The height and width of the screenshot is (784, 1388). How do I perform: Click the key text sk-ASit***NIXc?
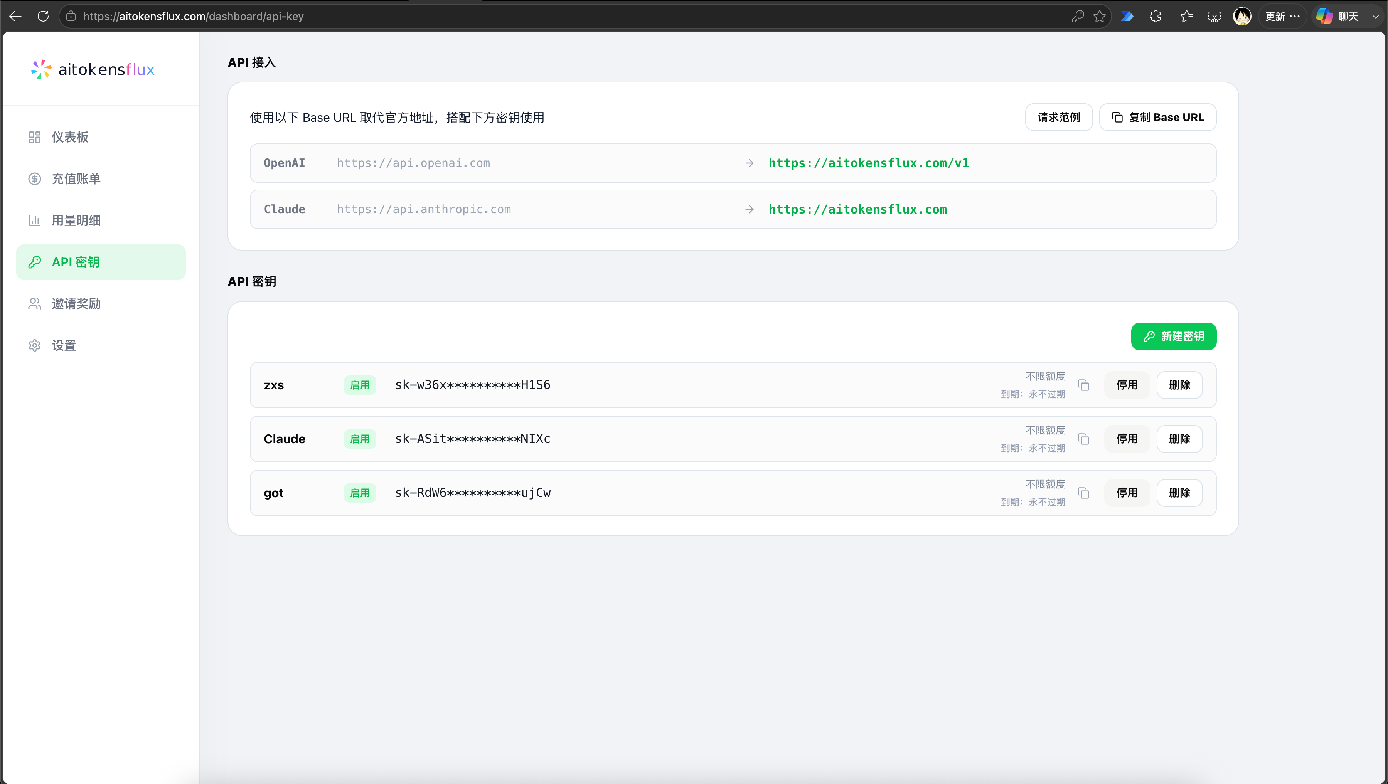pos(473,439)
